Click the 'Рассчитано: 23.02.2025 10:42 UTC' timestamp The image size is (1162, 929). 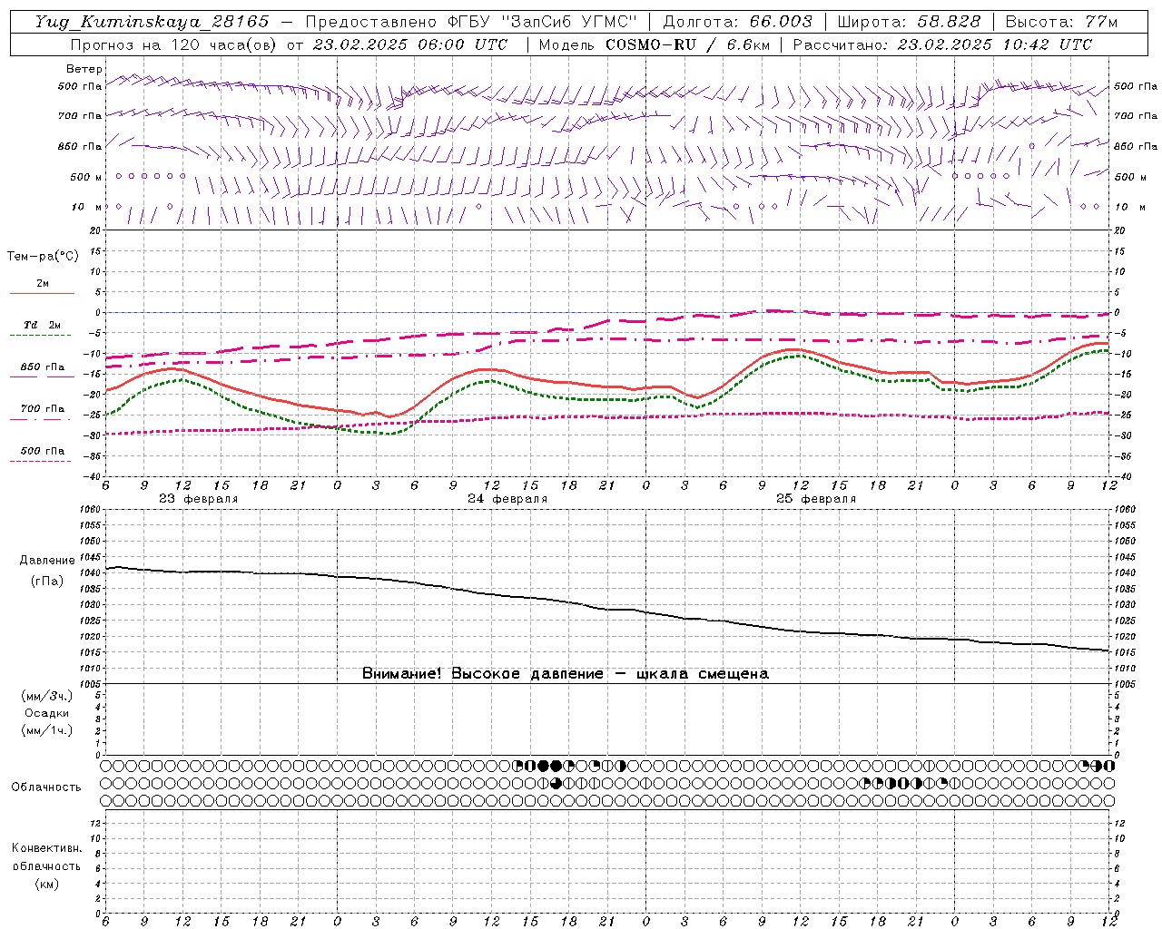pyautogui.click(x=942, y=44)
